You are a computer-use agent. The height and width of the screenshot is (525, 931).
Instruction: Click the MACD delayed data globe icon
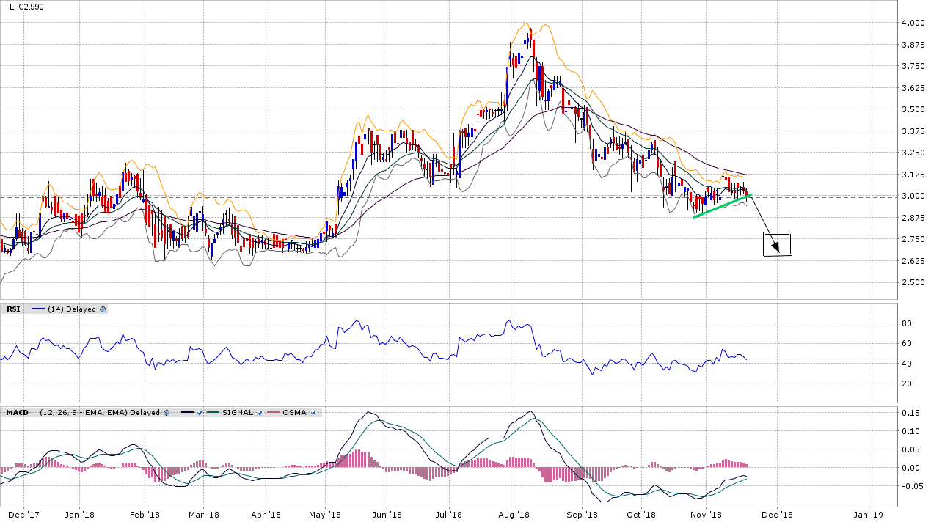(167, 413)
